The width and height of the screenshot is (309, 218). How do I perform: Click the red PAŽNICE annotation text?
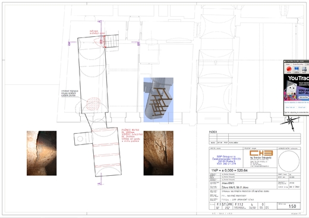(132, 135)
